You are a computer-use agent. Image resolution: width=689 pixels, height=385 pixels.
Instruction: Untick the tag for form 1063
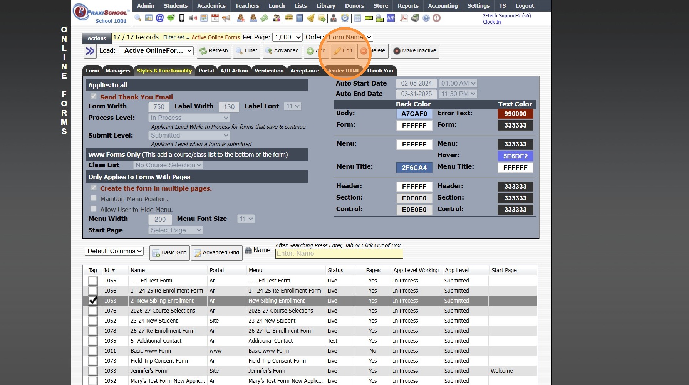point(93,301)
